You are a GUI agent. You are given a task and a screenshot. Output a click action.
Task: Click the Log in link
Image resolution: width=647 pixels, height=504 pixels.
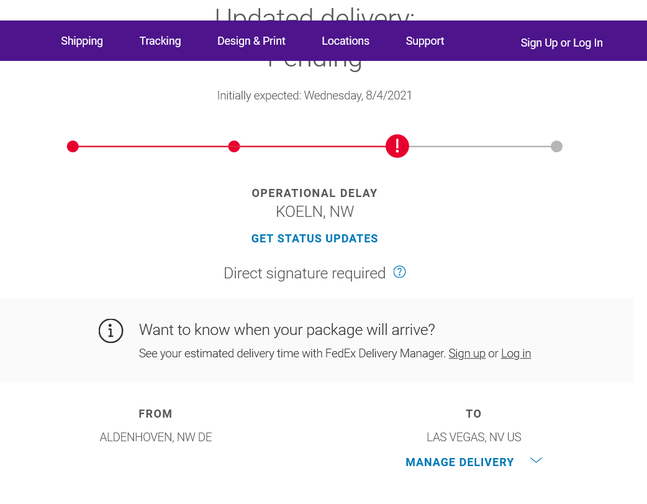(516, 354)
